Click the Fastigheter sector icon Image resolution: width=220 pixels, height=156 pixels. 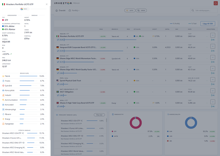pyautogui.click(x=3, y=124)
